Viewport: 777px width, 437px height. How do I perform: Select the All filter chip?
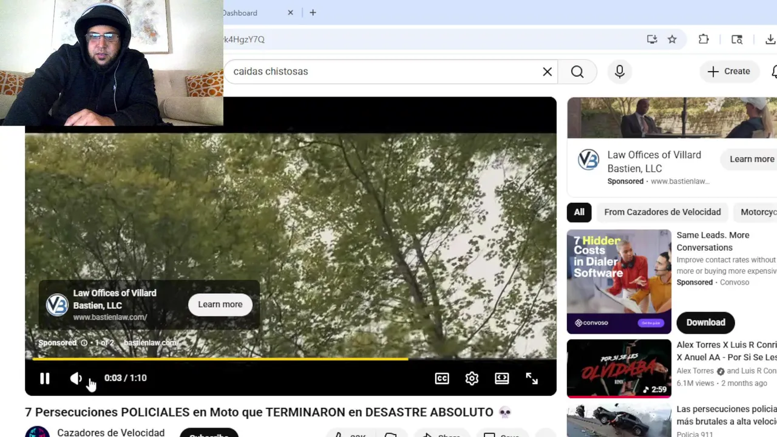pos(579,212)
